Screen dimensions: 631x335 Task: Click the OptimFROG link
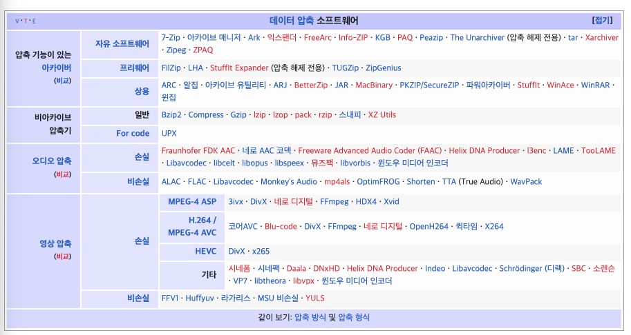pos(378,182)
